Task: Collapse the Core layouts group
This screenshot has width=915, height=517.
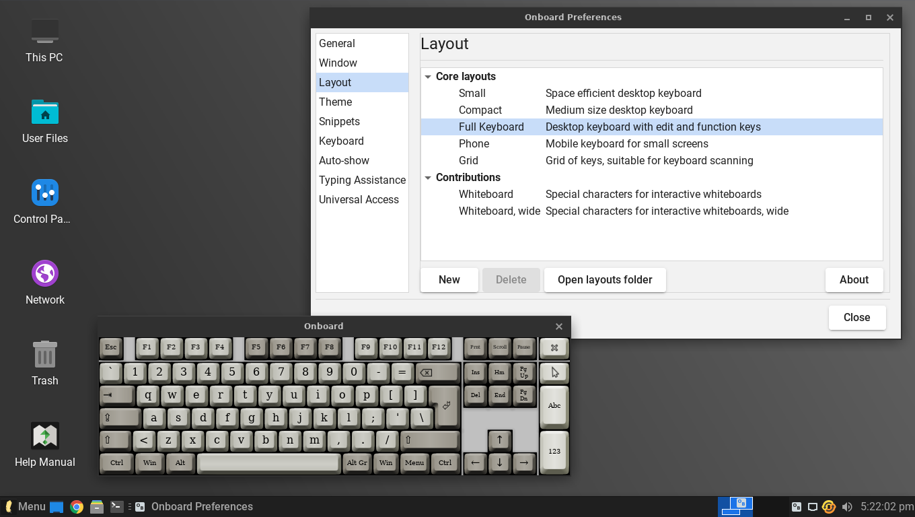Action: pyautogui.click(x=429, y=76)
